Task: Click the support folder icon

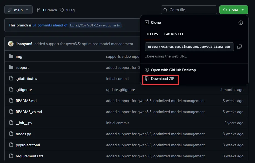Action: click(x=11, y=67)
